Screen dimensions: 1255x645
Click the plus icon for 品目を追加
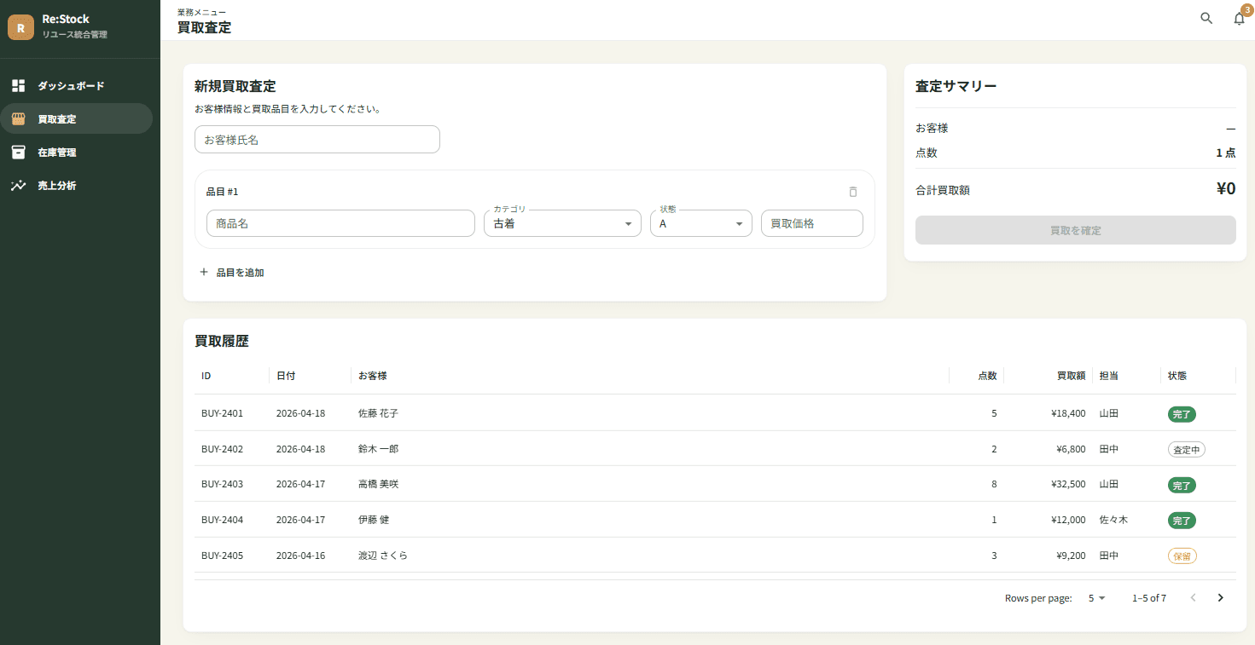coord(204,273)
